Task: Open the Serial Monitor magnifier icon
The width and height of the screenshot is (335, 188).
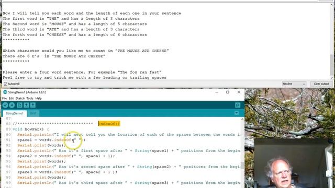Action: 238,105
